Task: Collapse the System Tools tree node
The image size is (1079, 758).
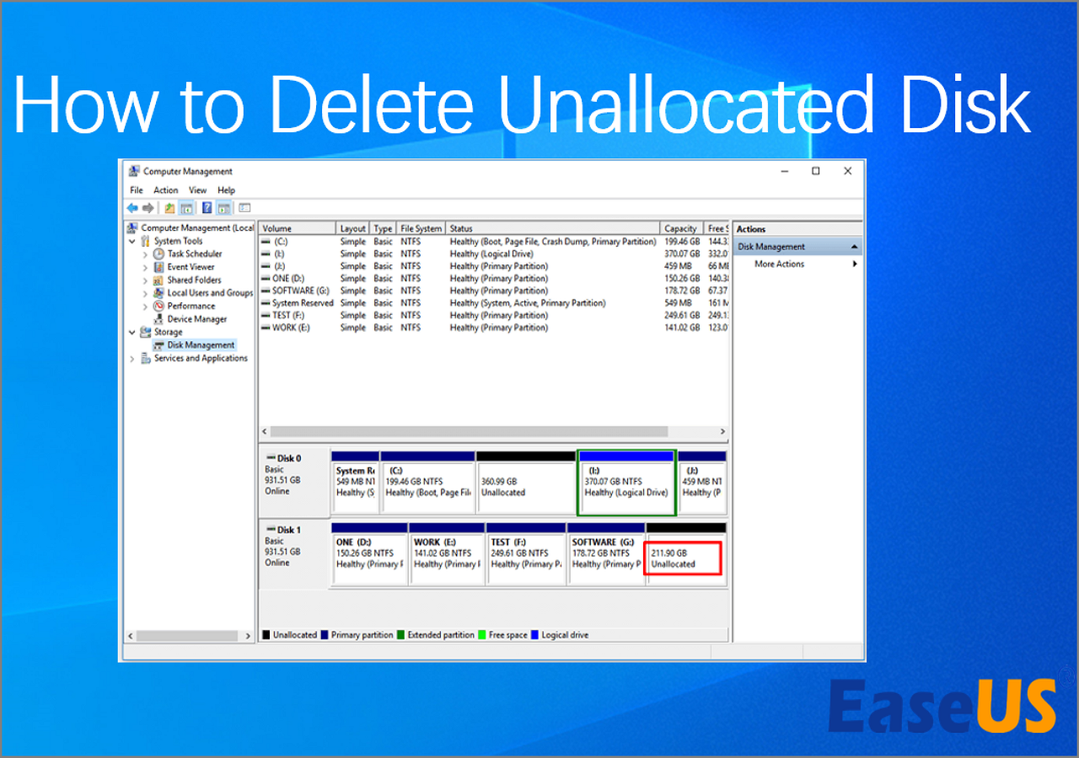Action: pos(132,241)
